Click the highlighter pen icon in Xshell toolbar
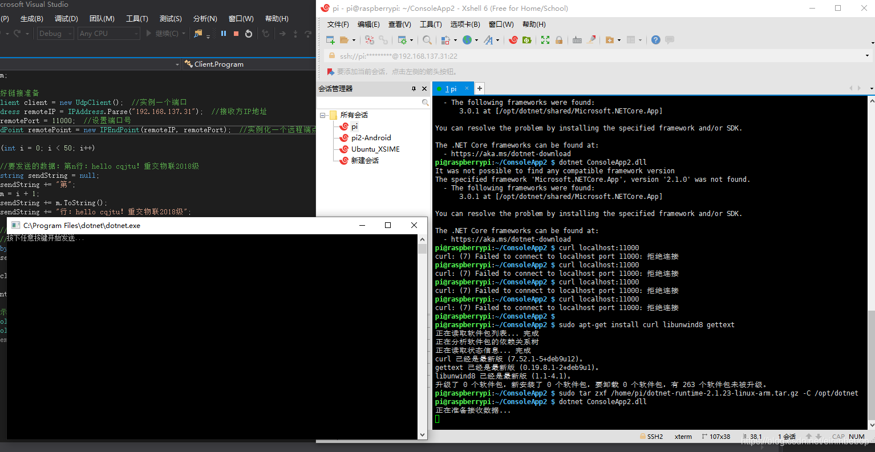Viewport: 875px width, 452px height. pos(592,40)
